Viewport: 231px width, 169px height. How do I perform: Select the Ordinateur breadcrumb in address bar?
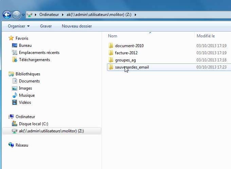[49, 15]
